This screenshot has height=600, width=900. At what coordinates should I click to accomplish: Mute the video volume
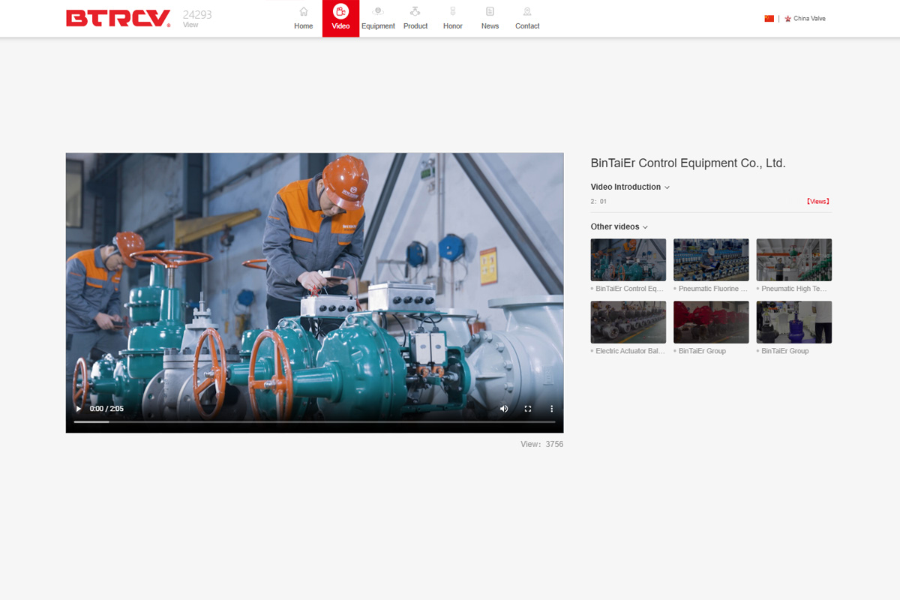click(x=504, y=409)
